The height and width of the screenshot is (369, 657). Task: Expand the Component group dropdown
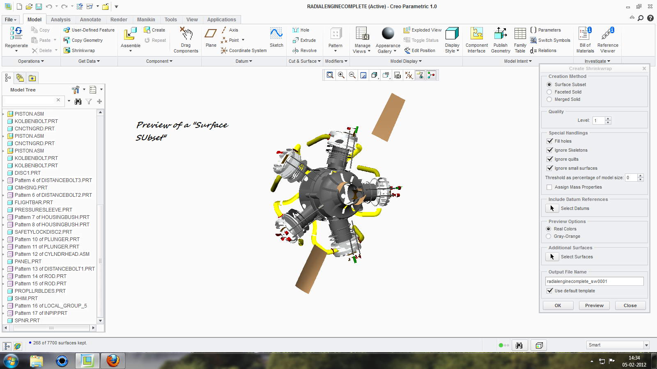point(159,61)
